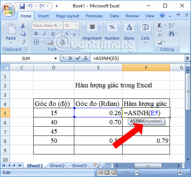
Task: Click the zoom out minus button
Action: coord(137,173)
